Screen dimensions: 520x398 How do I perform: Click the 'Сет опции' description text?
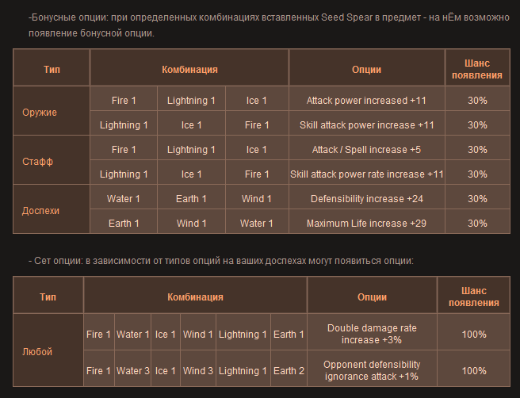[220, 260]
